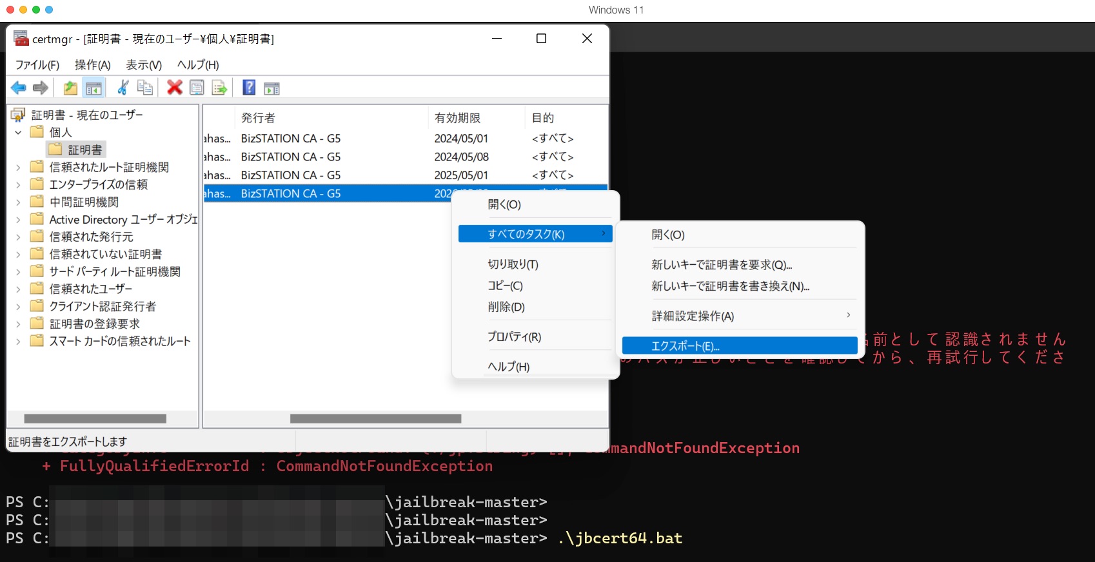Go up one level with folder icon
This screenshot has height=562, width=1095.
[x=70, y=88]
